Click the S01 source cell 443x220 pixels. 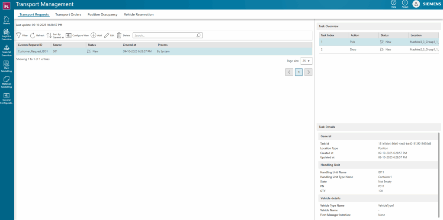pos(55,52)
